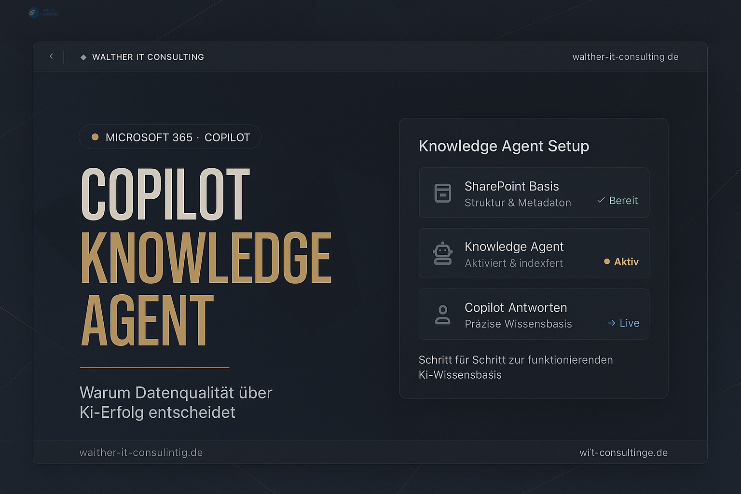Viewport: 741px width, 494px height.
Task: Click caption Schritt für Schritt zur funktionierenden
Action: tap(516, 360)
